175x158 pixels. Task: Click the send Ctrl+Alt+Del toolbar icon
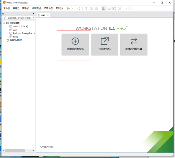(x=79, y=9)
